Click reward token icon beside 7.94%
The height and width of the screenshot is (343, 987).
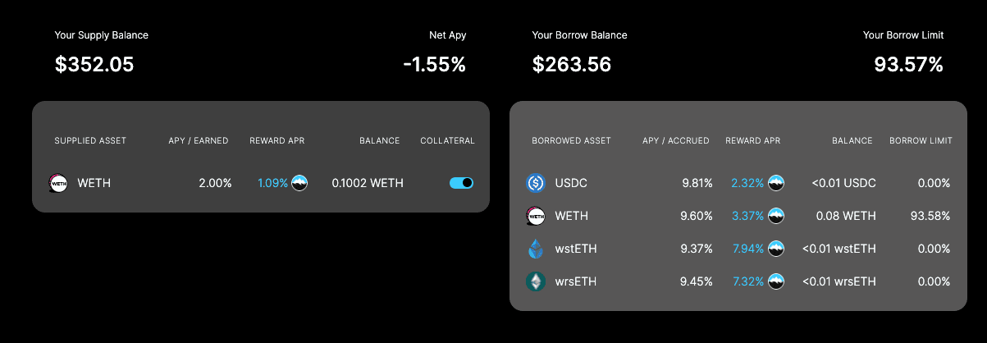click(x=775, y=249)
